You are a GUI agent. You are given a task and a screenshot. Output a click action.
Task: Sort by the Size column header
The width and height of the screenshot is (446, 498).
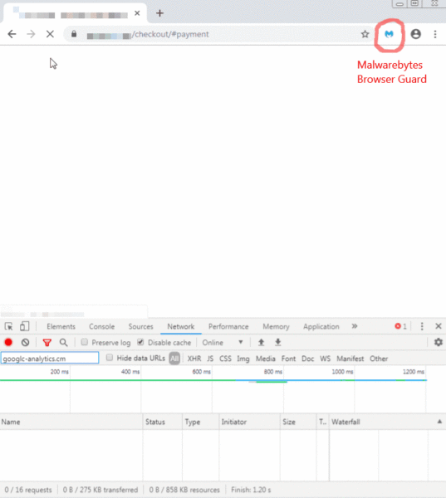(298, 422)
